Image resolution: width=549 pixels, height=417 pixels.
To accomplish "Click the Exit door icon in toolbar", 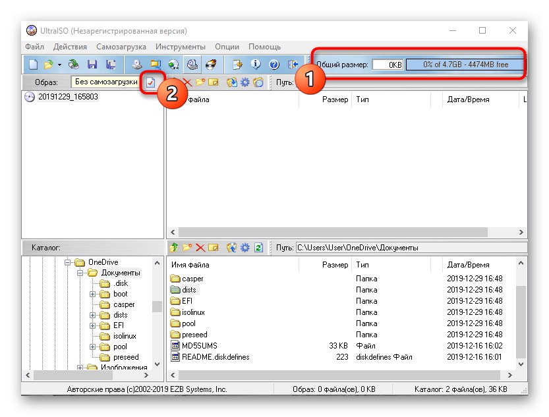I will coord(293,65).
